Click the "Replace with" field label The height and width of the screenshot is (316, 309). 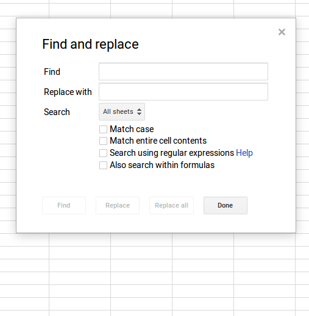click(68, 92)
